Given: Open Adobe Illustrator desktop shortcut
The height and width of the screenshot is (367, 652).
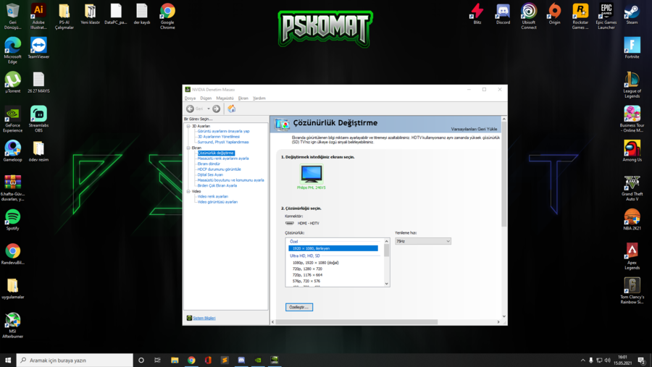Looking at the screenshot, I should point(38,17).
